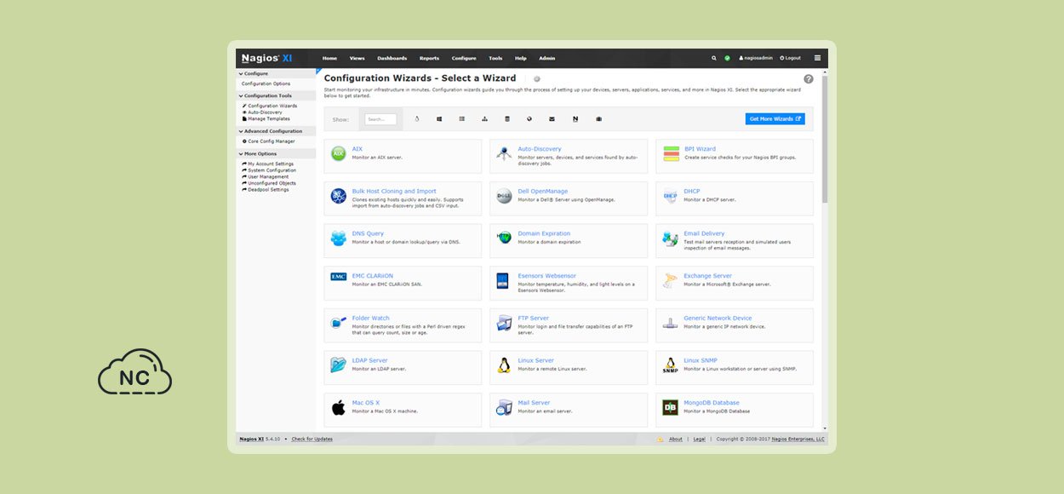Open the hamburger menu in top bar
This screenshot has height=494, width=1064.
pos(817,58)
